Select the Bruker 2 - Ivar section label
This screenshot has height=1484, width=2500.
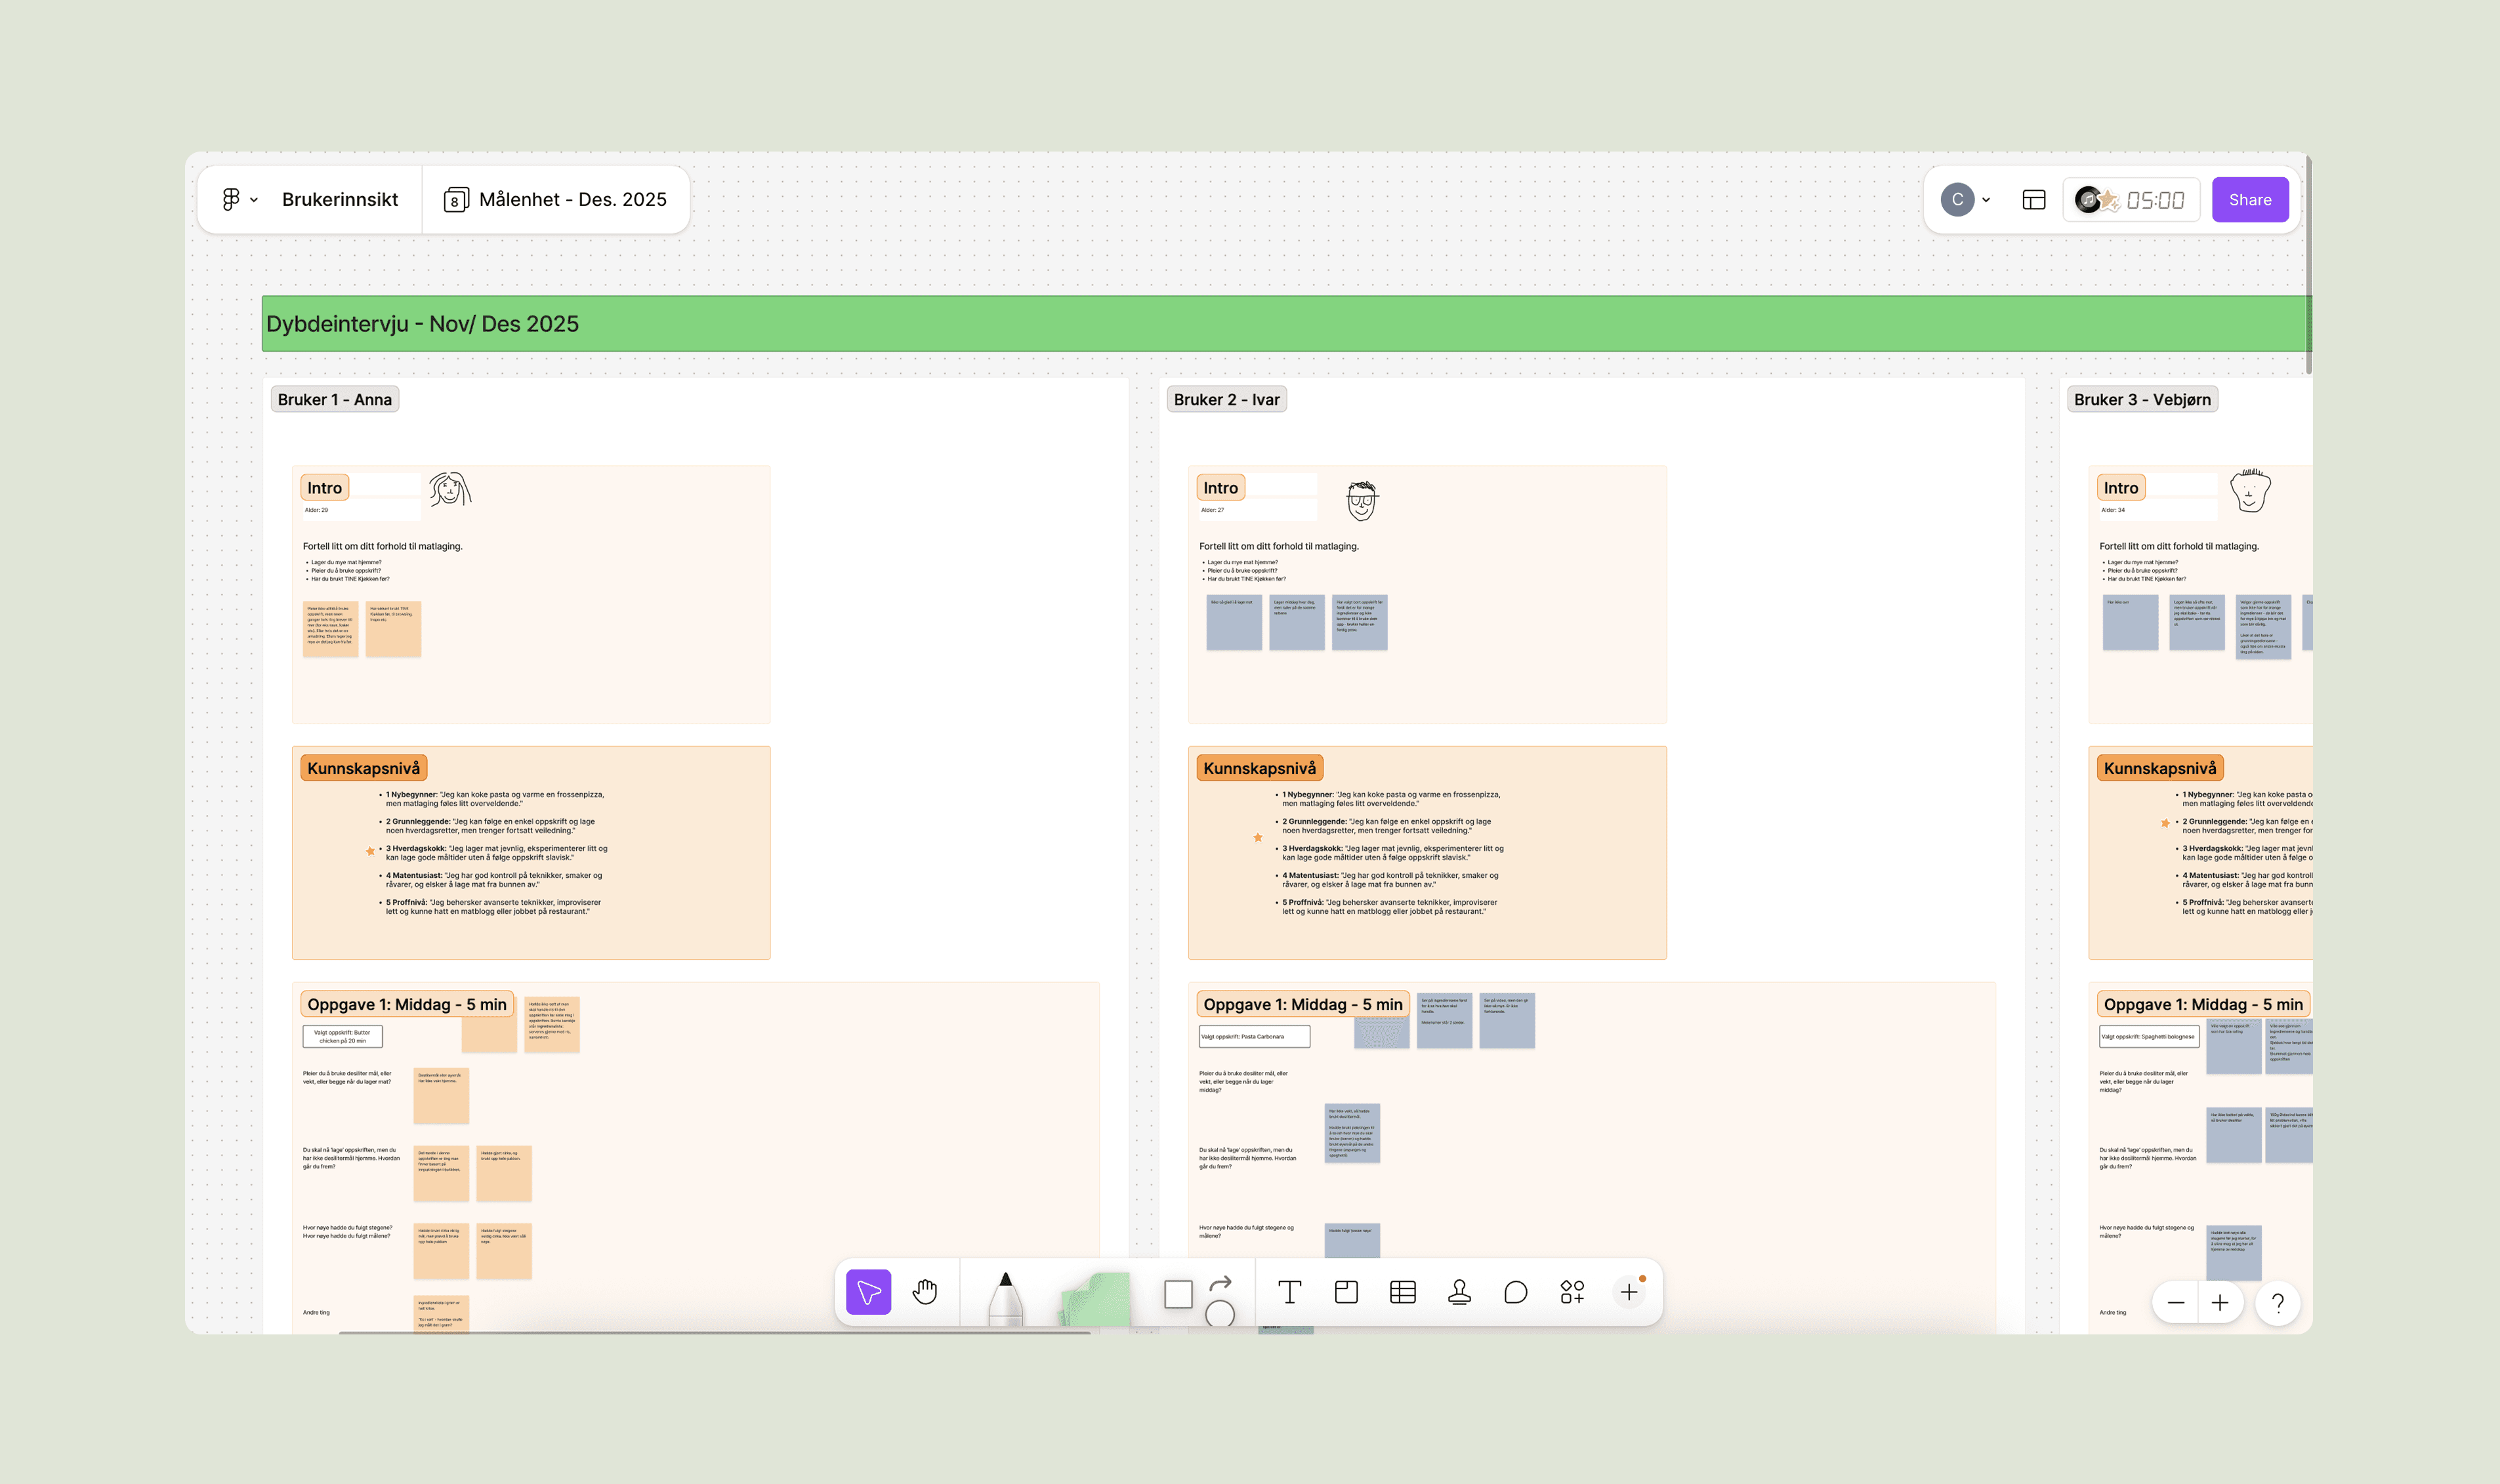1226,399
